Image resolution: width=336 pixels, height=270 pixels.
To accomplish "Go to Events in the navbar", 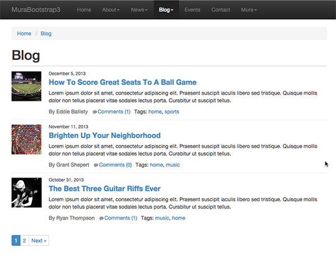I will click(x=192, y=10).
